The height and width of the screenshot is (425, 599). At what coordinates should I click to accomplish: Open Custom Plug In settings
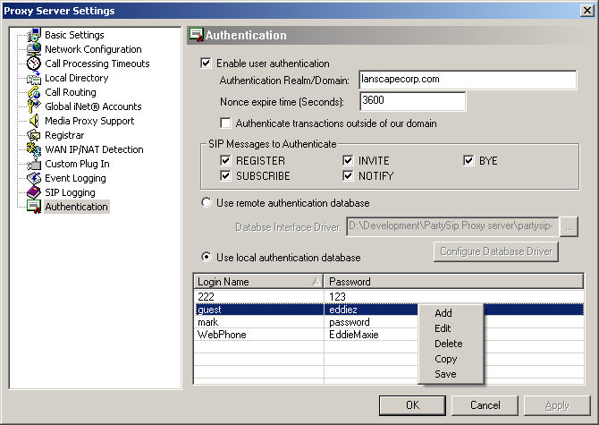pos(77,164)
